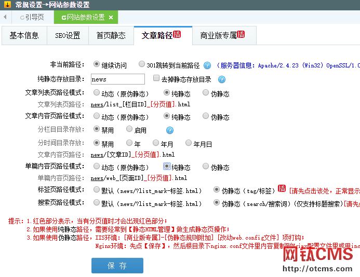This screenshot has height=277, width=360.
Task: Select 动态（原伪静态） for 文章内容页路径模式
Action: 97,116
